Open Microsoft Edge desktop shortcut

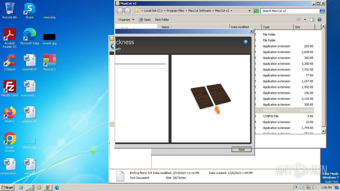pos(29,37)
